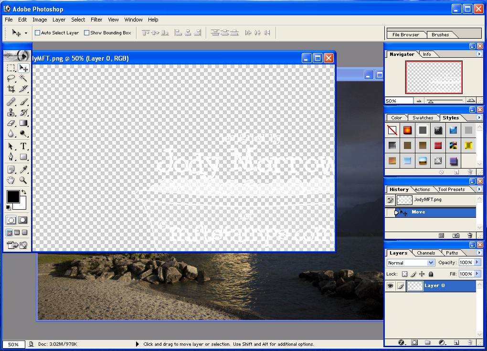
Task: Swap foreground and background colors
Action: tap(24, 192)
